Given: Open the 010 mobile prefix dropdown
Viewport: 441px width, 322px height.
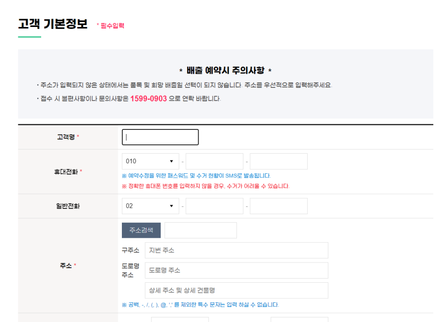Looking at the screenshot, I should point(151,161).
